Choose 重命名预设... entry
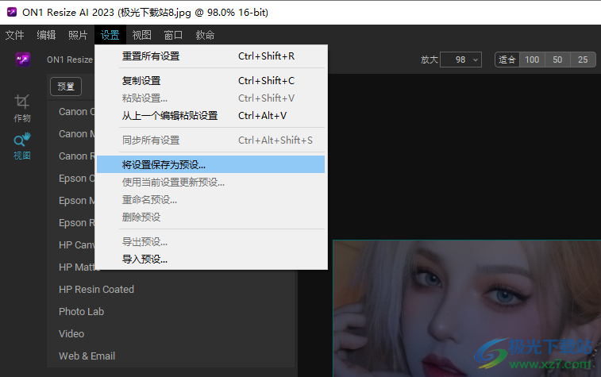Screen dimensions: 601x377 (211, 199)
